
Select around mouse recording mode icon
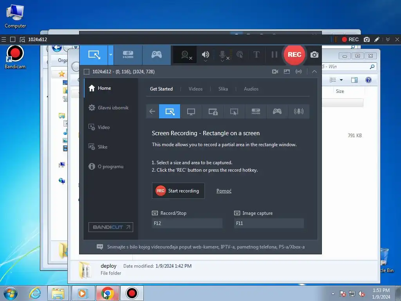coord(234,111)
